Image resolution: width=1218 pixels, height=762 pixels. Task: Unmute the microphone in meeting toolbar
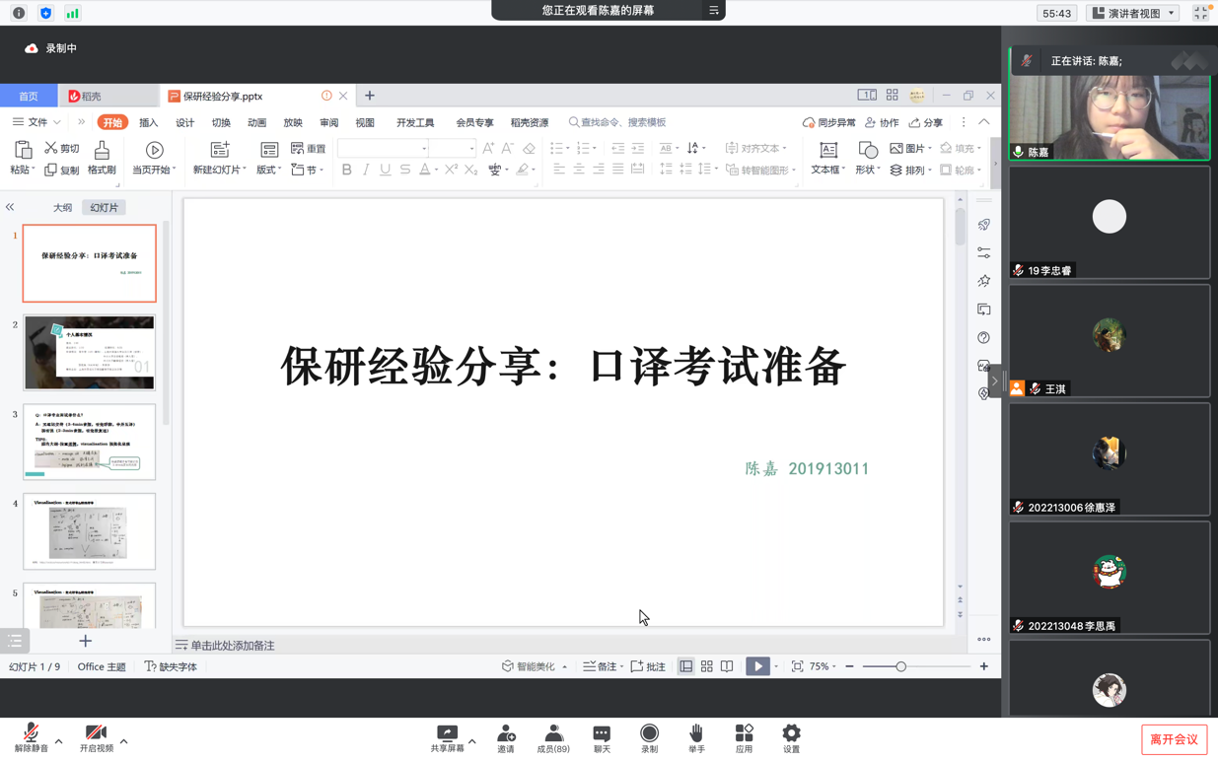(31, 734)
